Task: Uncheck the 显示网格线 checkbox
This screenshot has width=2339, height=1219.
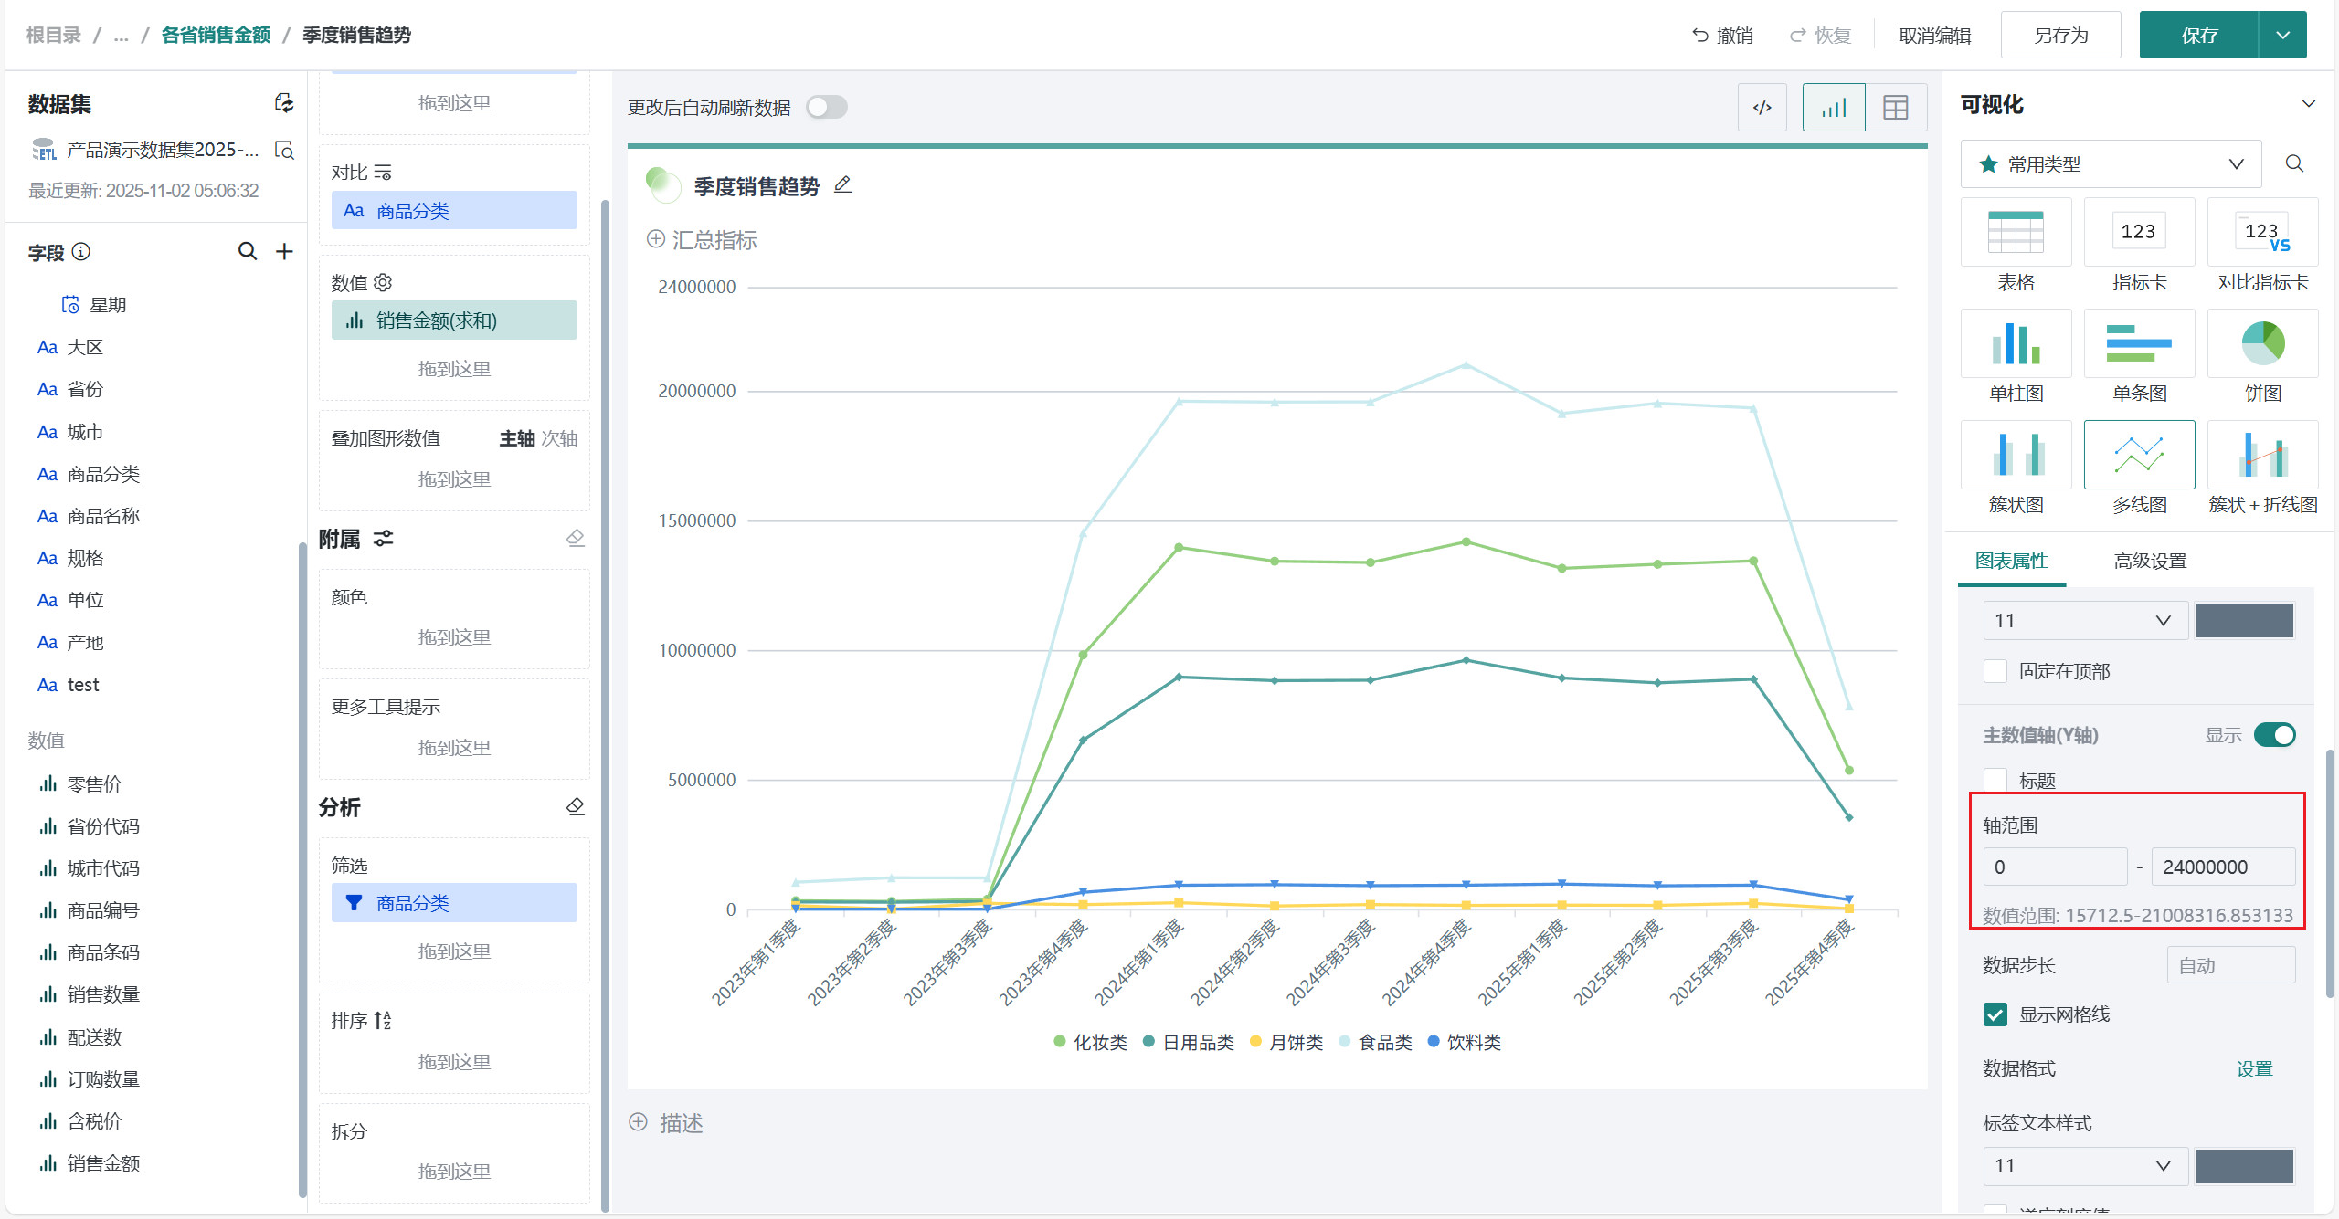Action: tap(1995, 1014)
